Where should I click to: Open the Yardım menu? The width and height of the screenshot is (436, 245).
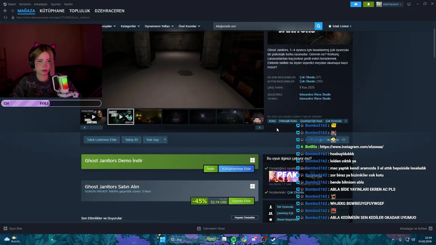click(x=68, y=4)
